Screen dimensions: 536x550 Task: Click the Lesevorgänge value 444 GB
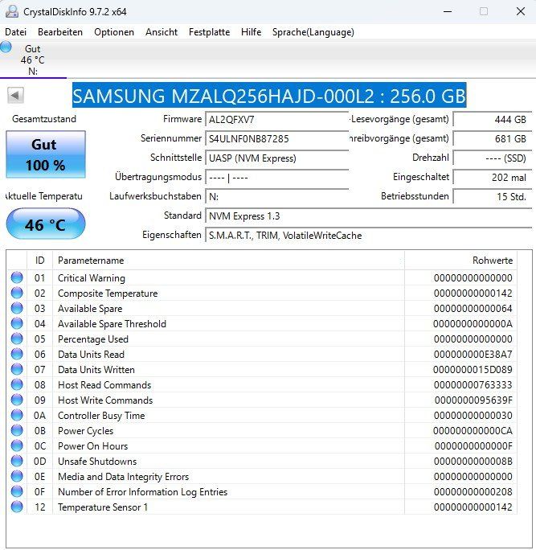point(493,120)
